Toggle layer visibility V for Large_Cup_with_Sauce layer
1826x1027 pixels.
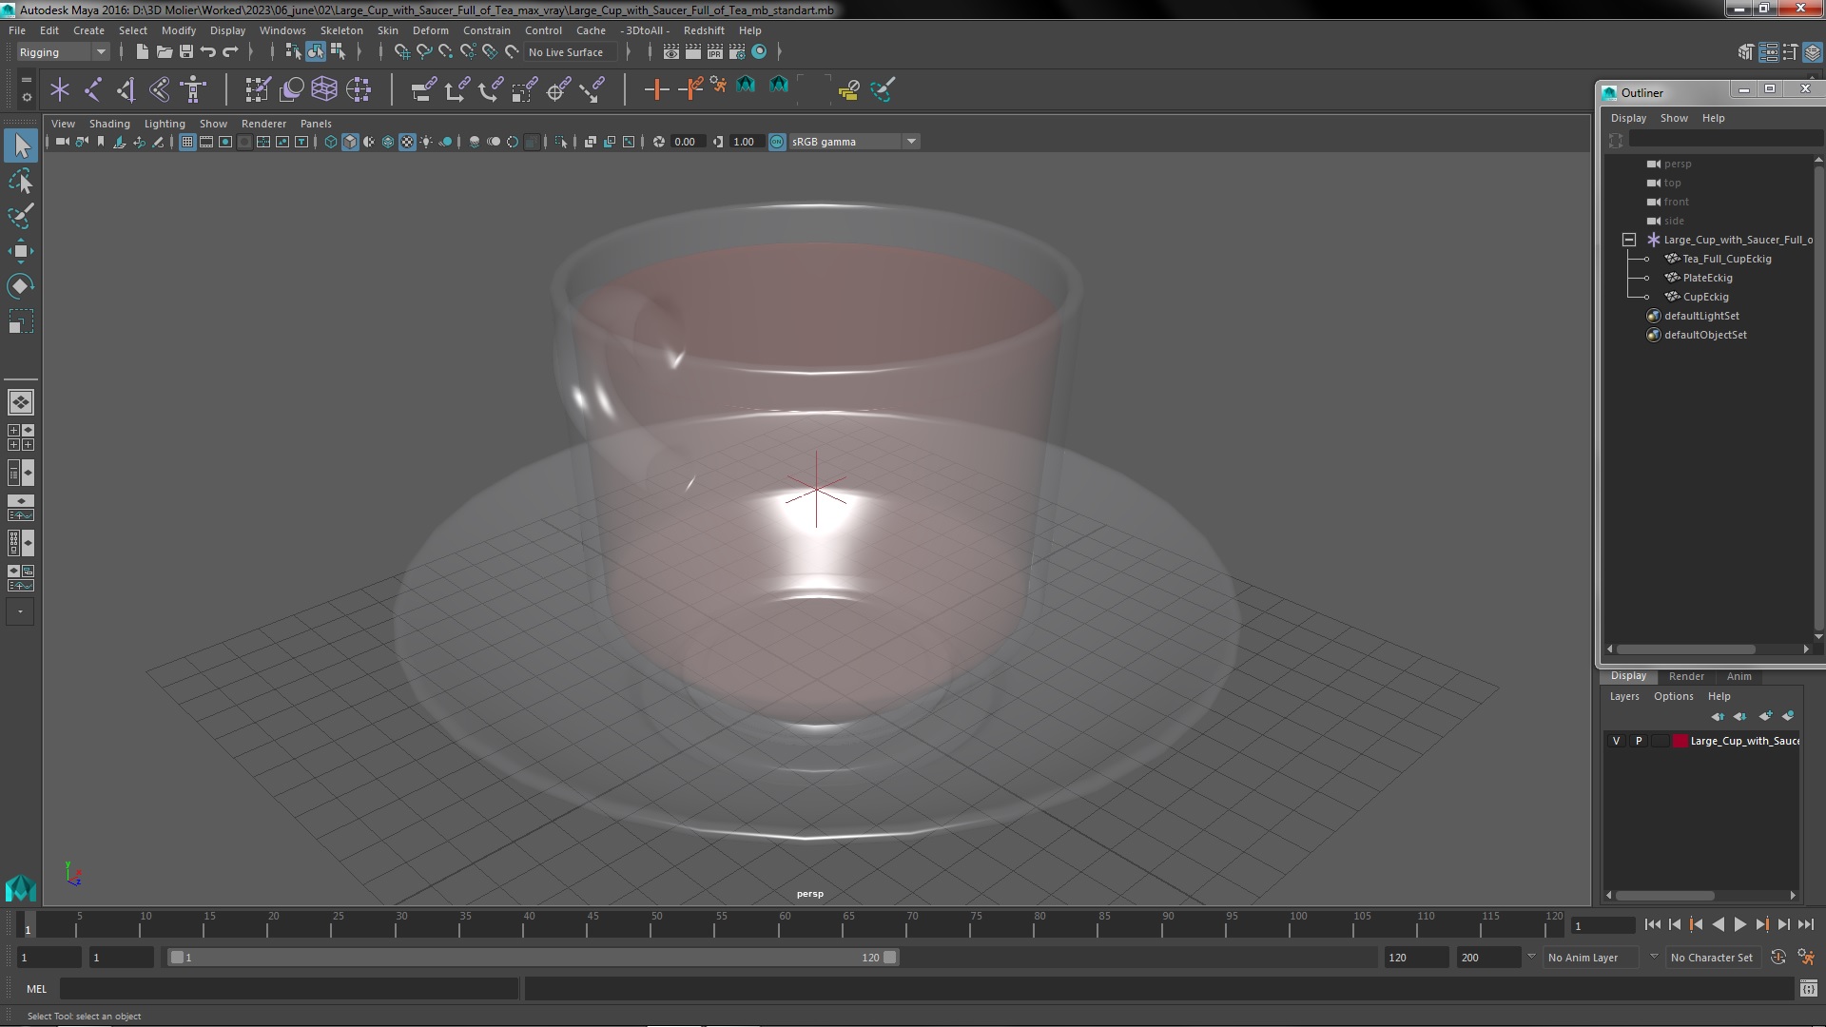tap(1617, 741)
